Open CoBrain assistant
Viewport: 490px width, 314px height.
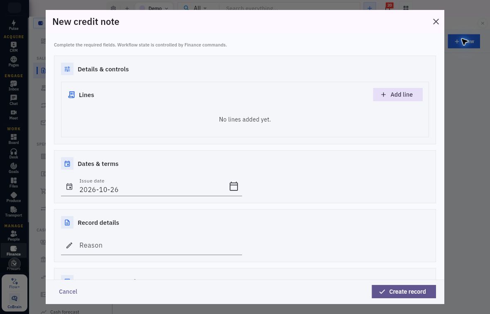[15, 301]
